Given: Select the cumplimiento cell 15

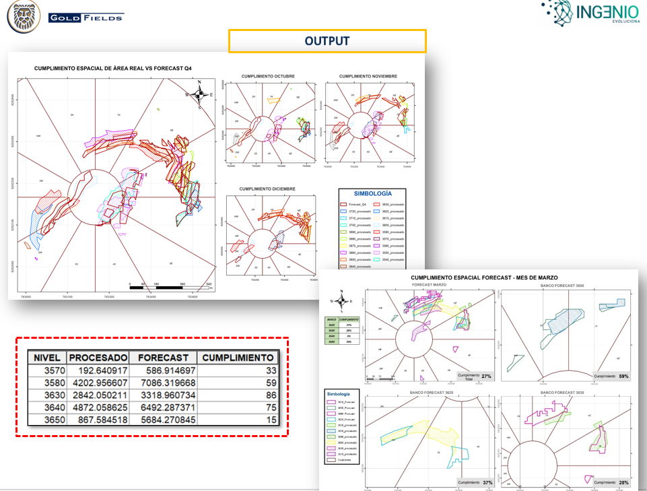Looking at the screenshot, I should (238, 420).
